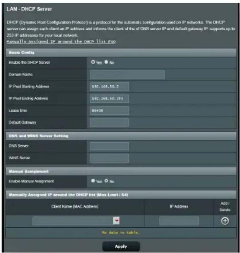The image size is (240, 253).
Task: Click 'Client Name (MAC Address)' column header
Action: 75,207
